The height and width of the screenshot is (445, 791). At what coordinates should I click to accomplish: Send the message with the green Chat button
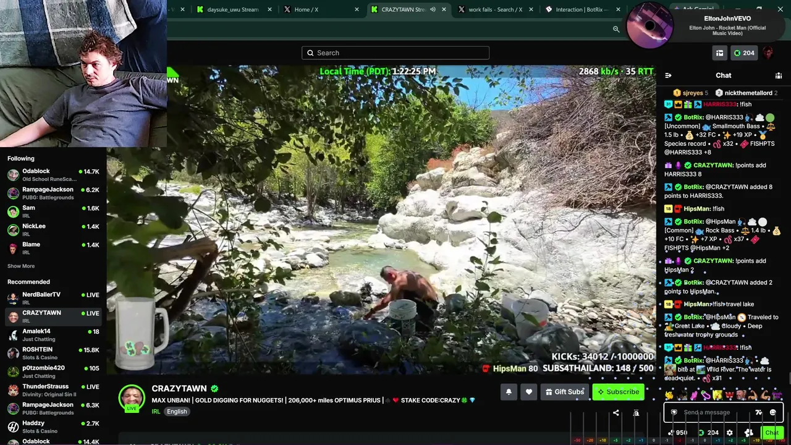(771, 433)
